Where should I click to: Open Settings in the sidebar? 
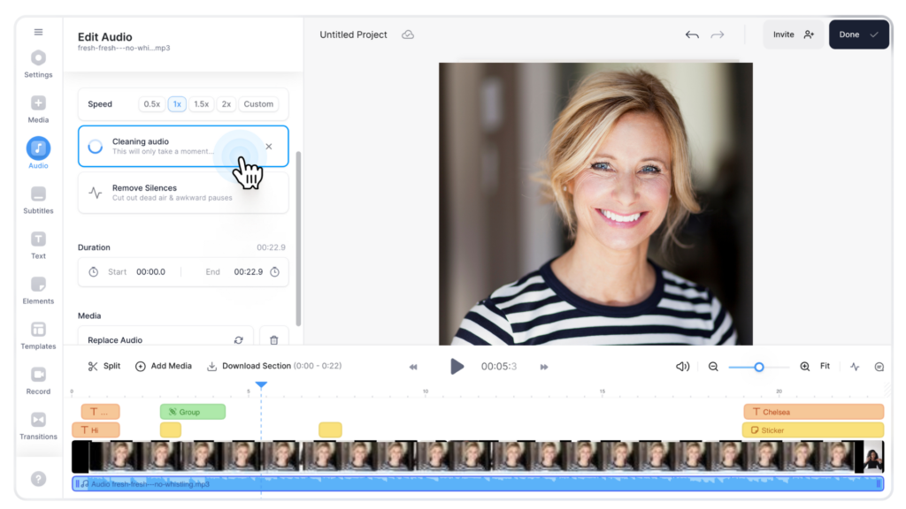38,64
